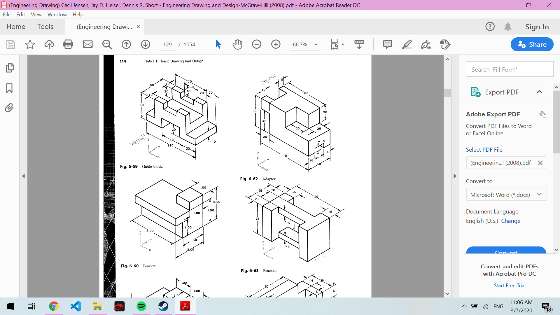The width and height of the screenshot is (560, 315).
Task: Click the Start Free Trial link
Action: (x=509, y=286)
